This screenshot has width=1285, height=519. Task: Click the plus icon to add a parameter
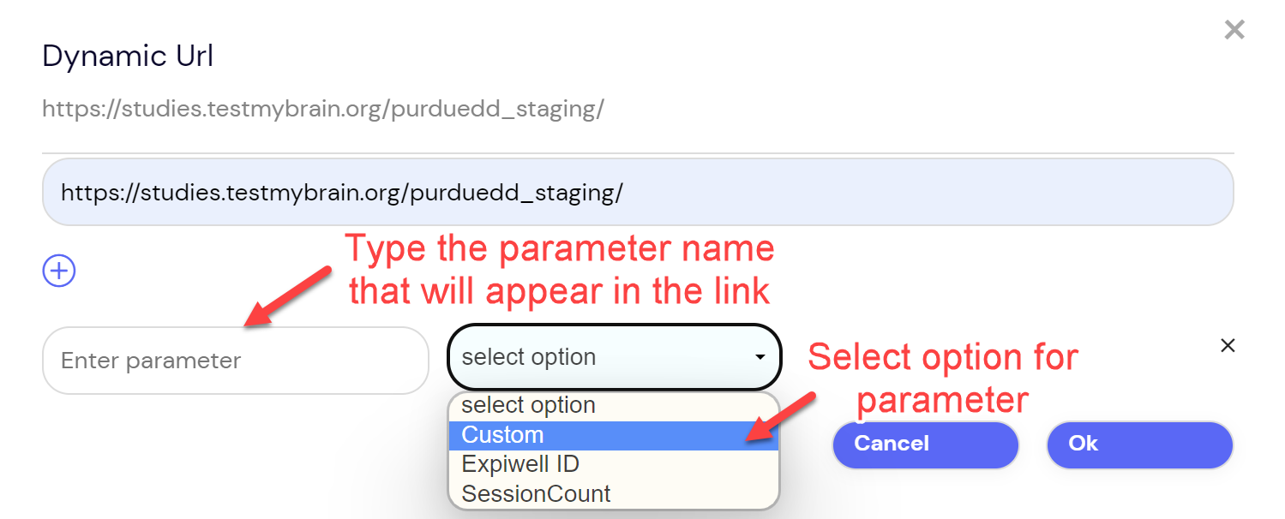pyautogui.click(x=58, y=271)
